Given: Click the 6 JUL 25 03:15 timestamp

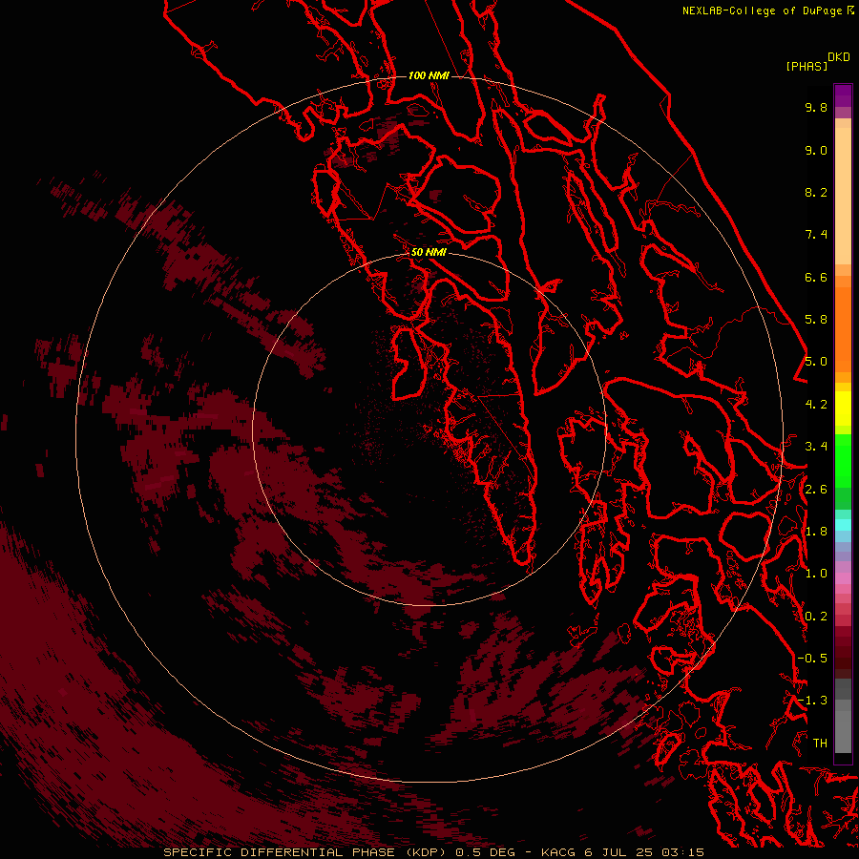Looking at the screenshot, I should click(x=644, y=852).
